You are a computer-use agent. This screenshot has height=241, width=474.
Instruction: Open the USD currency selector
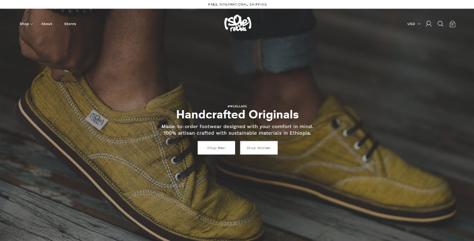click(413, 24)
